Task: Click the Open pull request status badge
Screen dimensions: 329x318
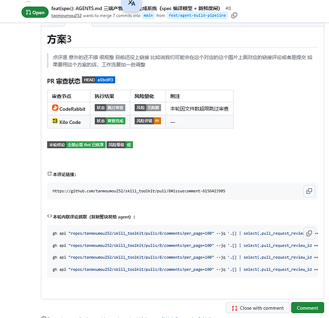Action: coord(35,12)
